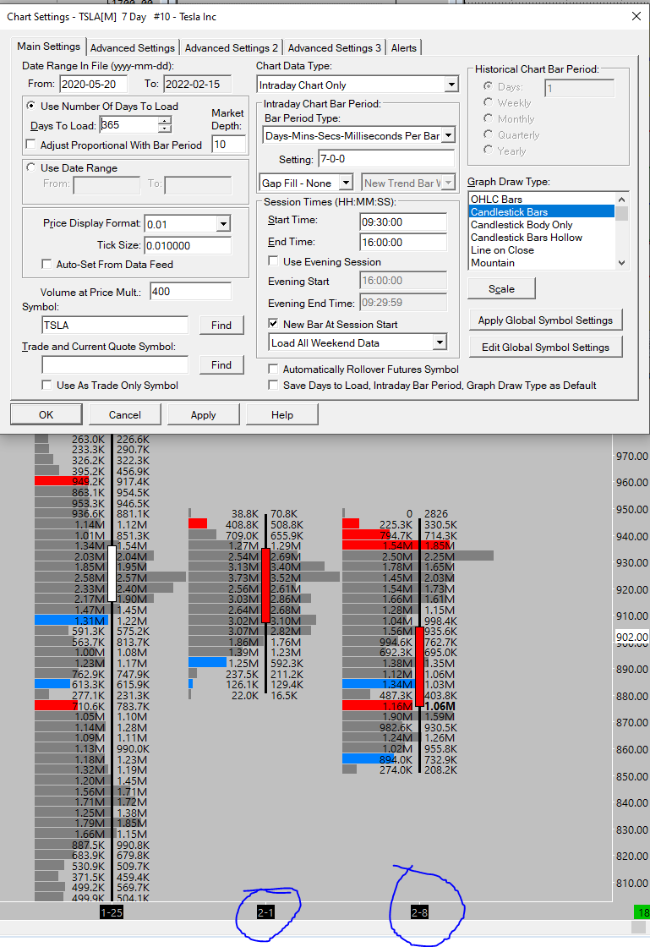Click the Trade and Current Quote Symbol field
This screenshot has height=947, width=650.
(115, 364)
